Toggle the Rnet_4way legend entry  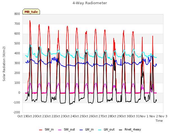click(x=130, y=130)
